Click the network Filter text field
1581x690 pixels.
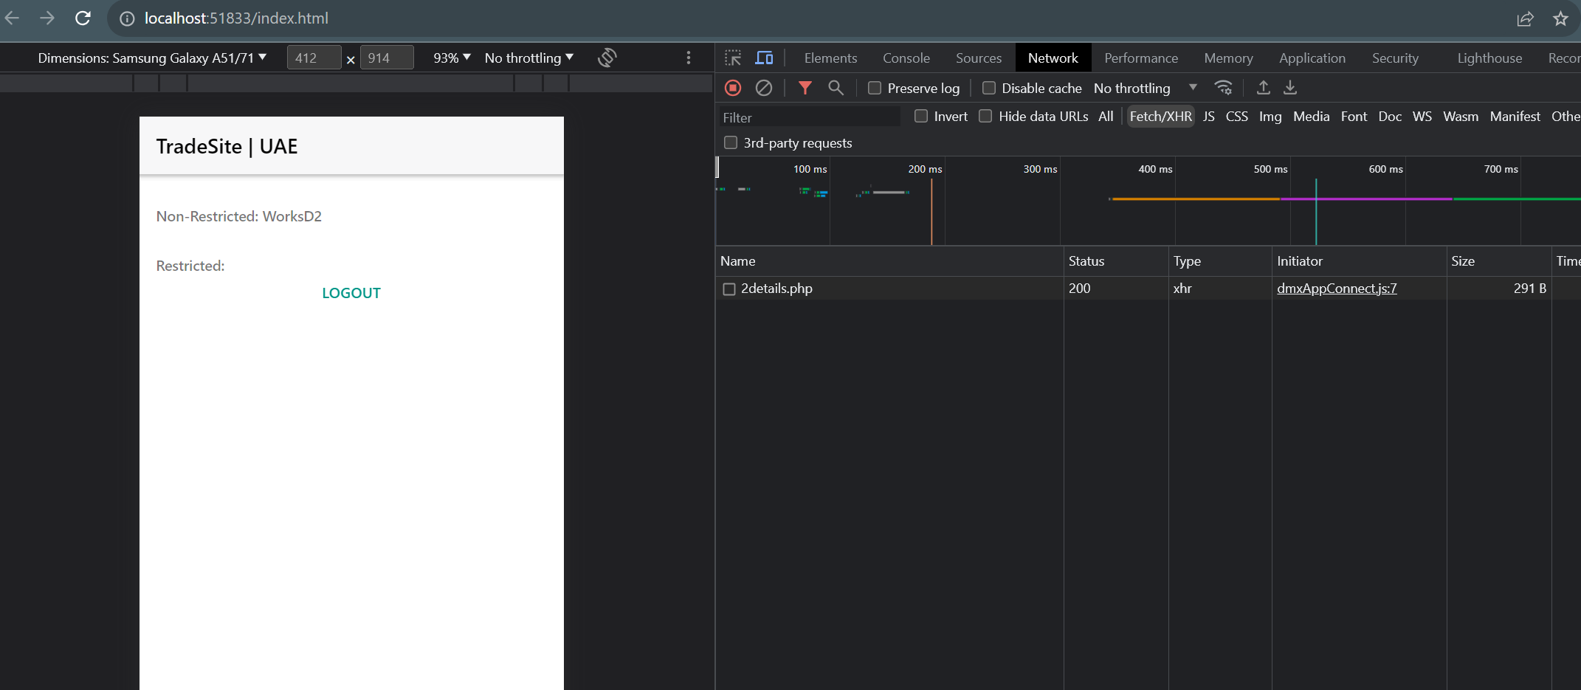tap(809, 117)
